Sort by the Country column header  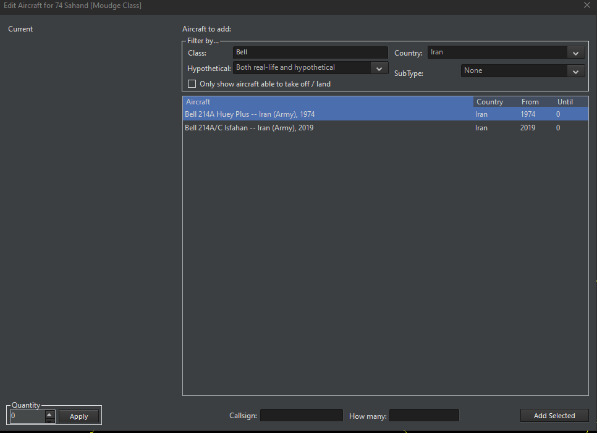(x=496, y=101)
